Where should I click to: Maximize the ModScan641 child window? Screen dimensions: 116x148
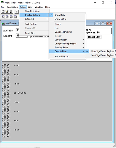click(x=103, y=23)
